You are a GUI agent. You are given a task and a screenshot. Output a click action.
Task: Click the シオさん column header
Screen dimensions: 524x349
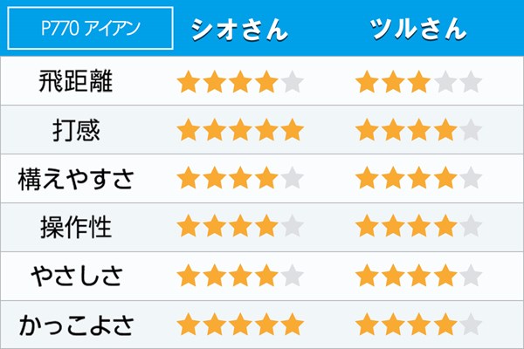tap(239, 30)
